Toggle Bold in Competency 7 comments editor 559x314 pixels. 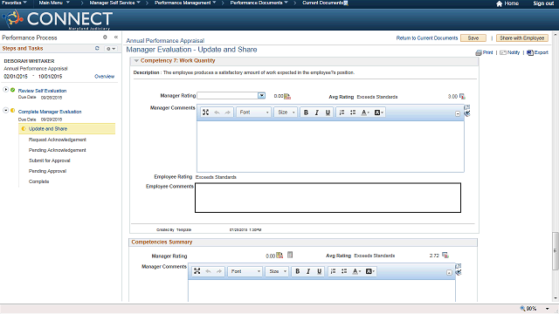tap(306, 113)
